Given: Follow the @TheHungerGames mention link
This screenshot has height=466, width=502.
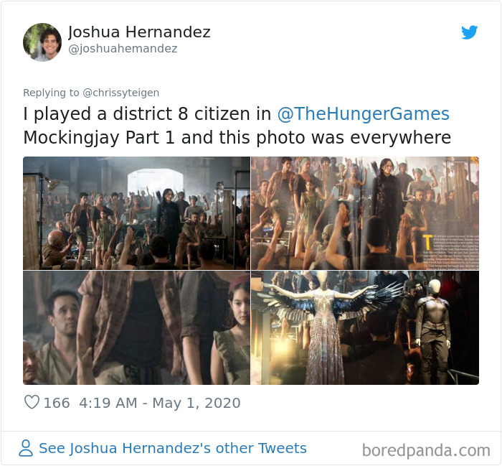Looking at the screenshot, I should pyautogui.click(x=363, y=113).
